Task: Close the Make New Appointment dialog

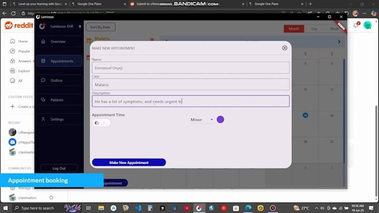Action: pyautogui.click(x=284, y=48)
